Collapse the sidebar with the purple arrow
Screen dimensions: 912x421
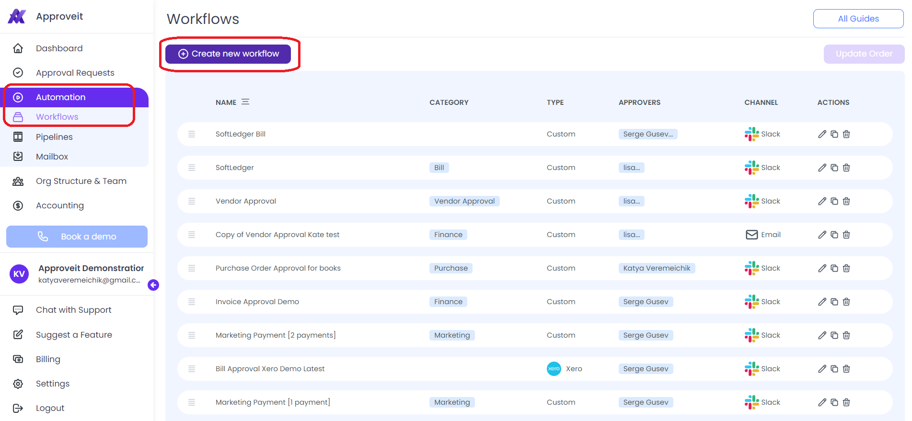point(153,285)
